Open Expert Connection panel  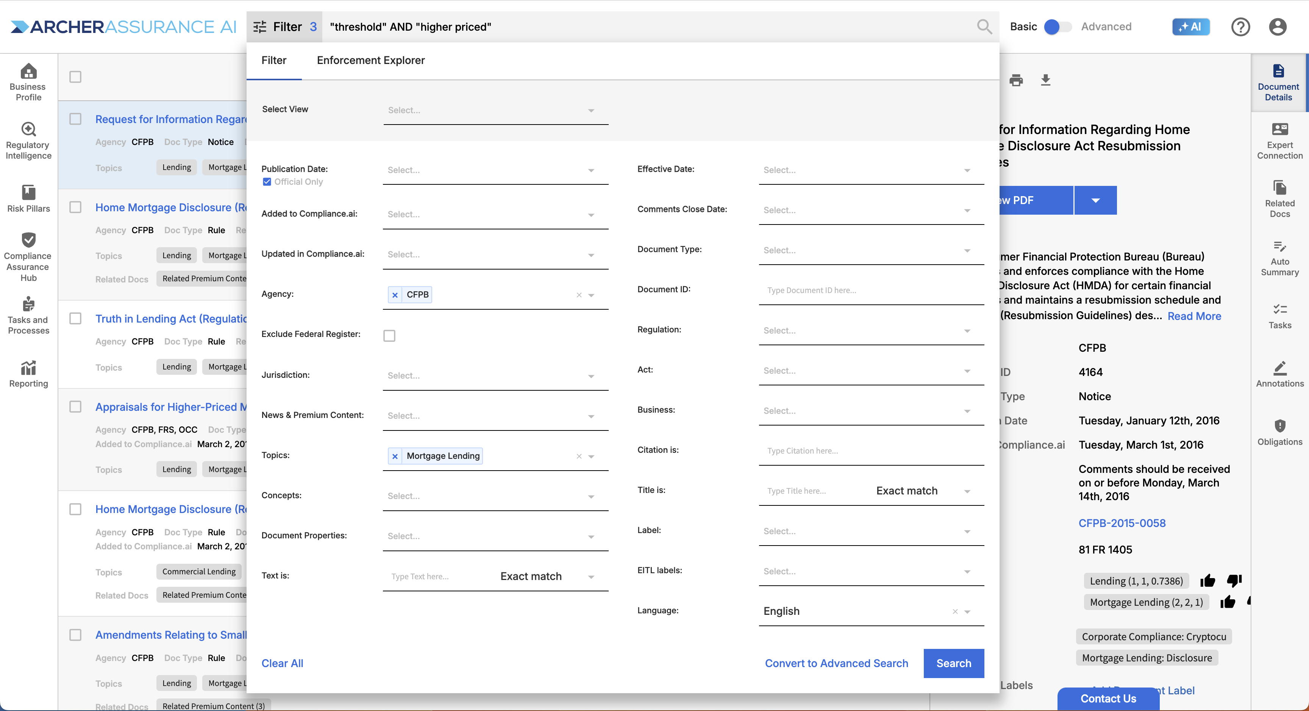1279,141
